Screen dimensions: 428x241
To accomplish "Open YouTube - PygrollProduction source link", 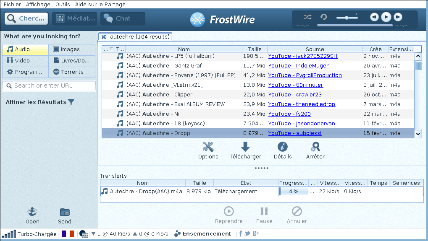I will click(305, 75).
